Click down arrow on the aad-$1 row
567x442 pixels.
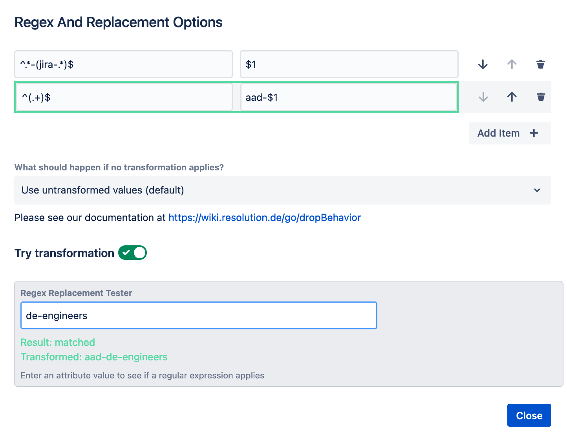click(x=483, y=97)
